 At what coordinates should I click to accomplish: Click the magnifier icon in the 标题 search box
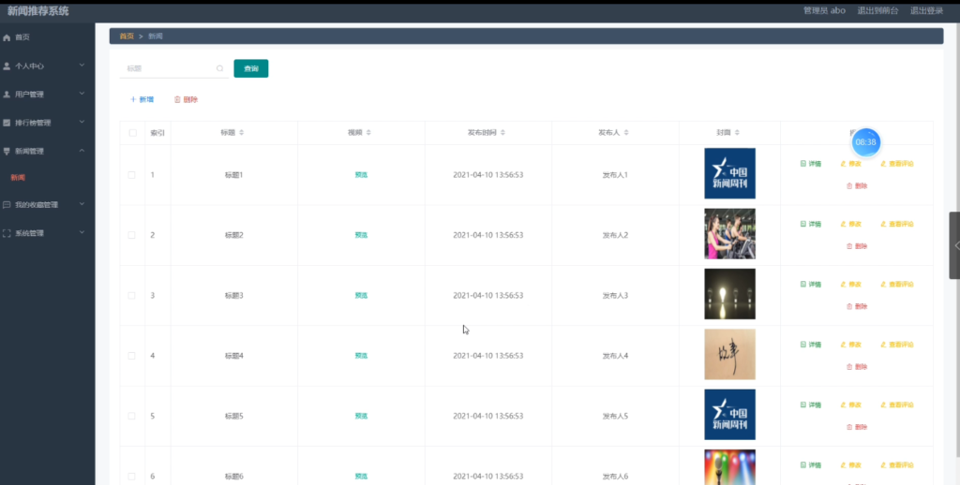tap(219, 68)
